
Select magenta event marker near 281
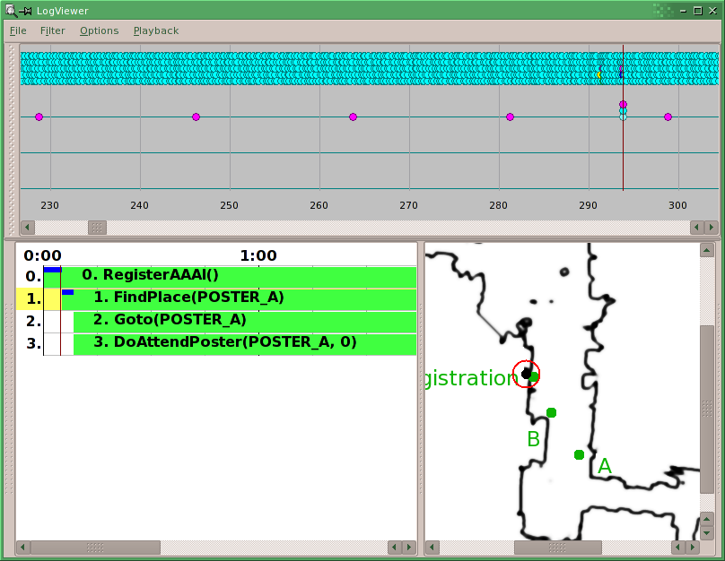[510, 117]
